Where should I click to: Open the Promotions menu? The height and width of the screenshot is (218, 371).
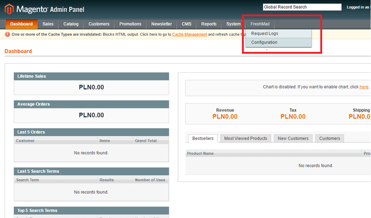[130, 24]
